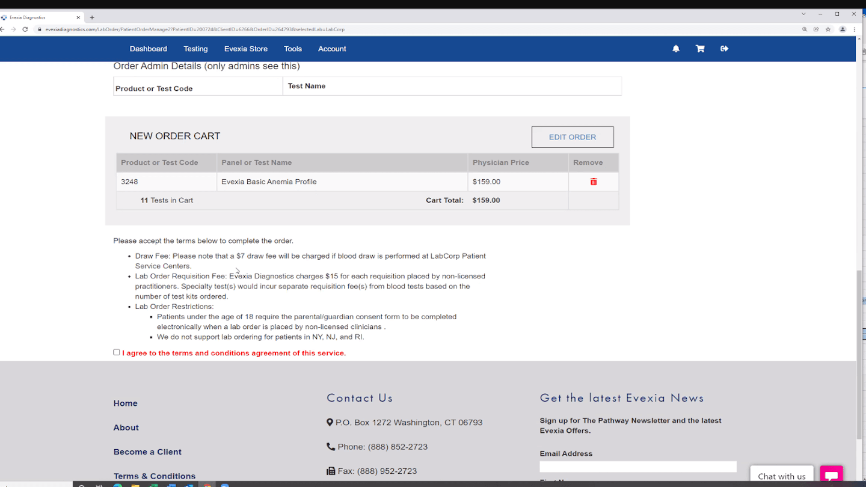Reload the page with browser refresh icon
The width and height of the screenshot is (866, 487).
pyautogui.click(x=25, y=29)
